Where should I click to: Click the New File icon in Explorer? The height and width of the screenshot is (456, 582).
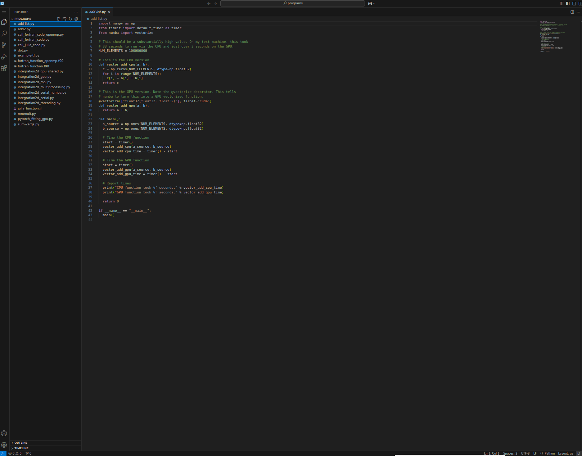coord(59,19)
